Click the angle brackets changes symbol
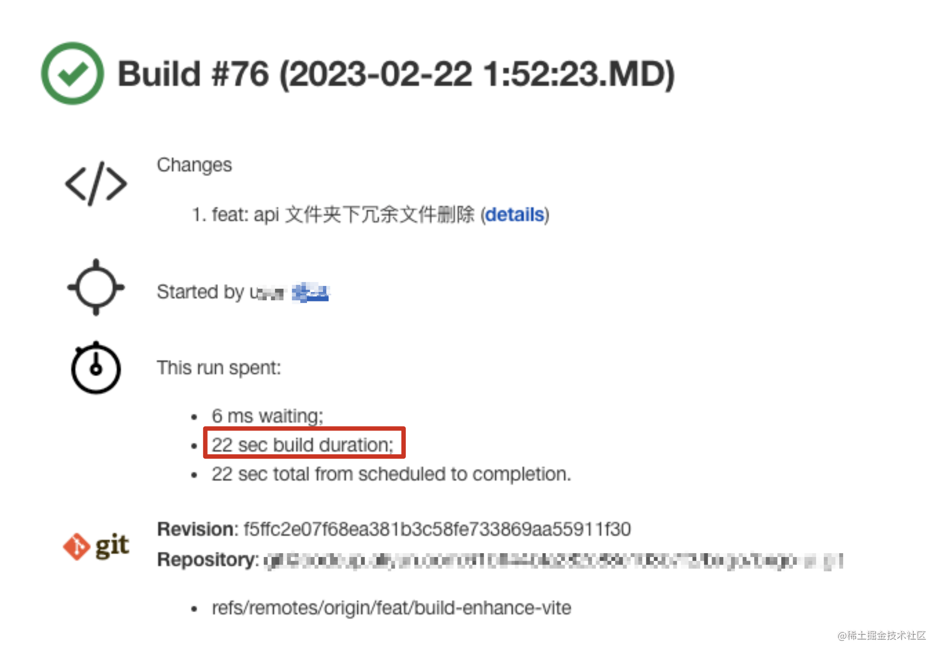This screenshot has height=658, width=943. (95, 183)
